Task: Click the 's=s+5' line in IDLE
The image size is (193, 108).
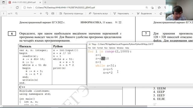Action: click(108, 69)
